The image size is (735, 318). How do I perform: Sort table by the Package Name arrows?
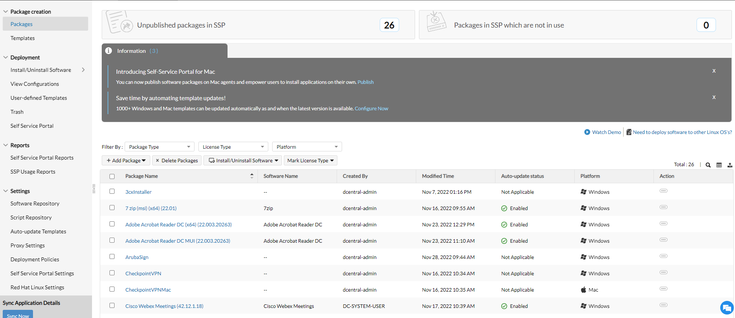(252, 176)
